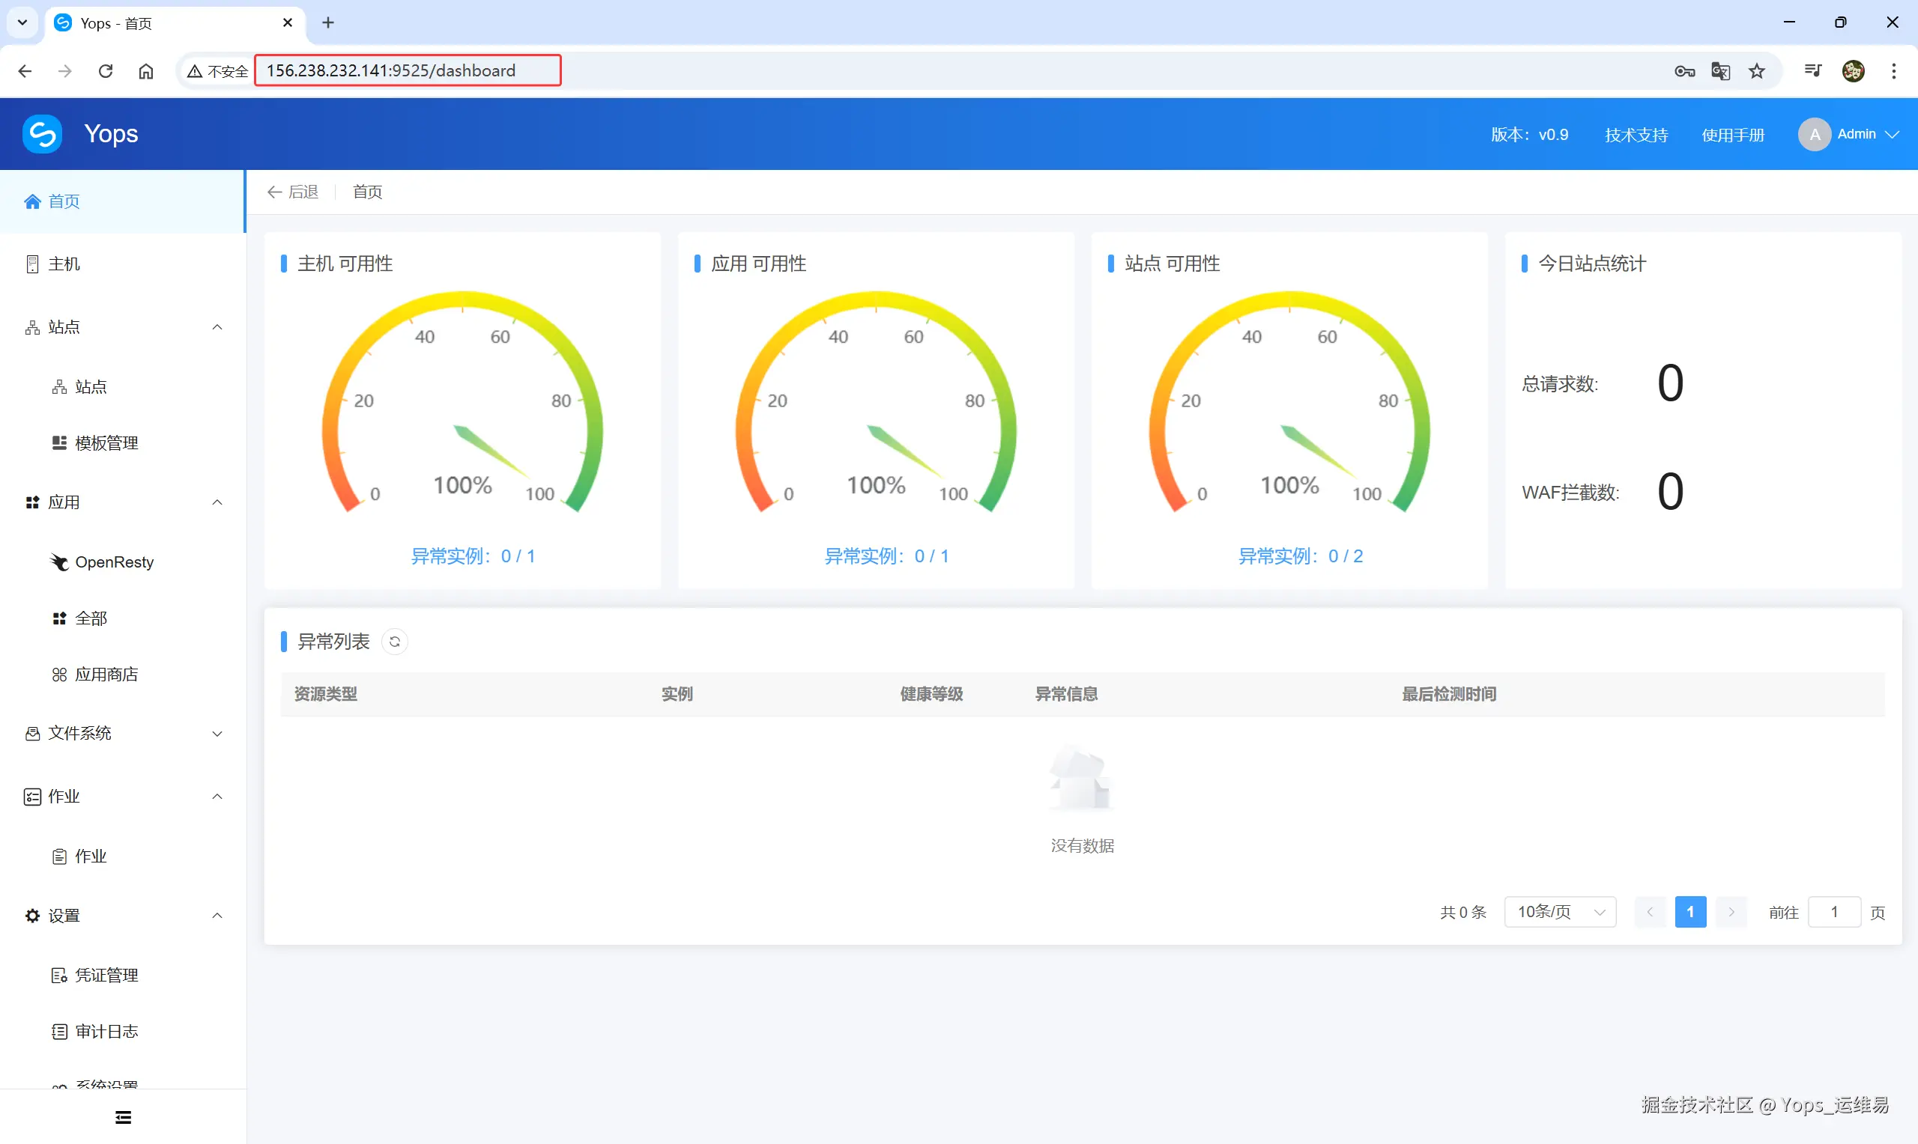Click the 前往 page number input
Image resolution: width=1918 pixels, height=1144 pixels.
pyautogui.click(x=1835, y=911)
